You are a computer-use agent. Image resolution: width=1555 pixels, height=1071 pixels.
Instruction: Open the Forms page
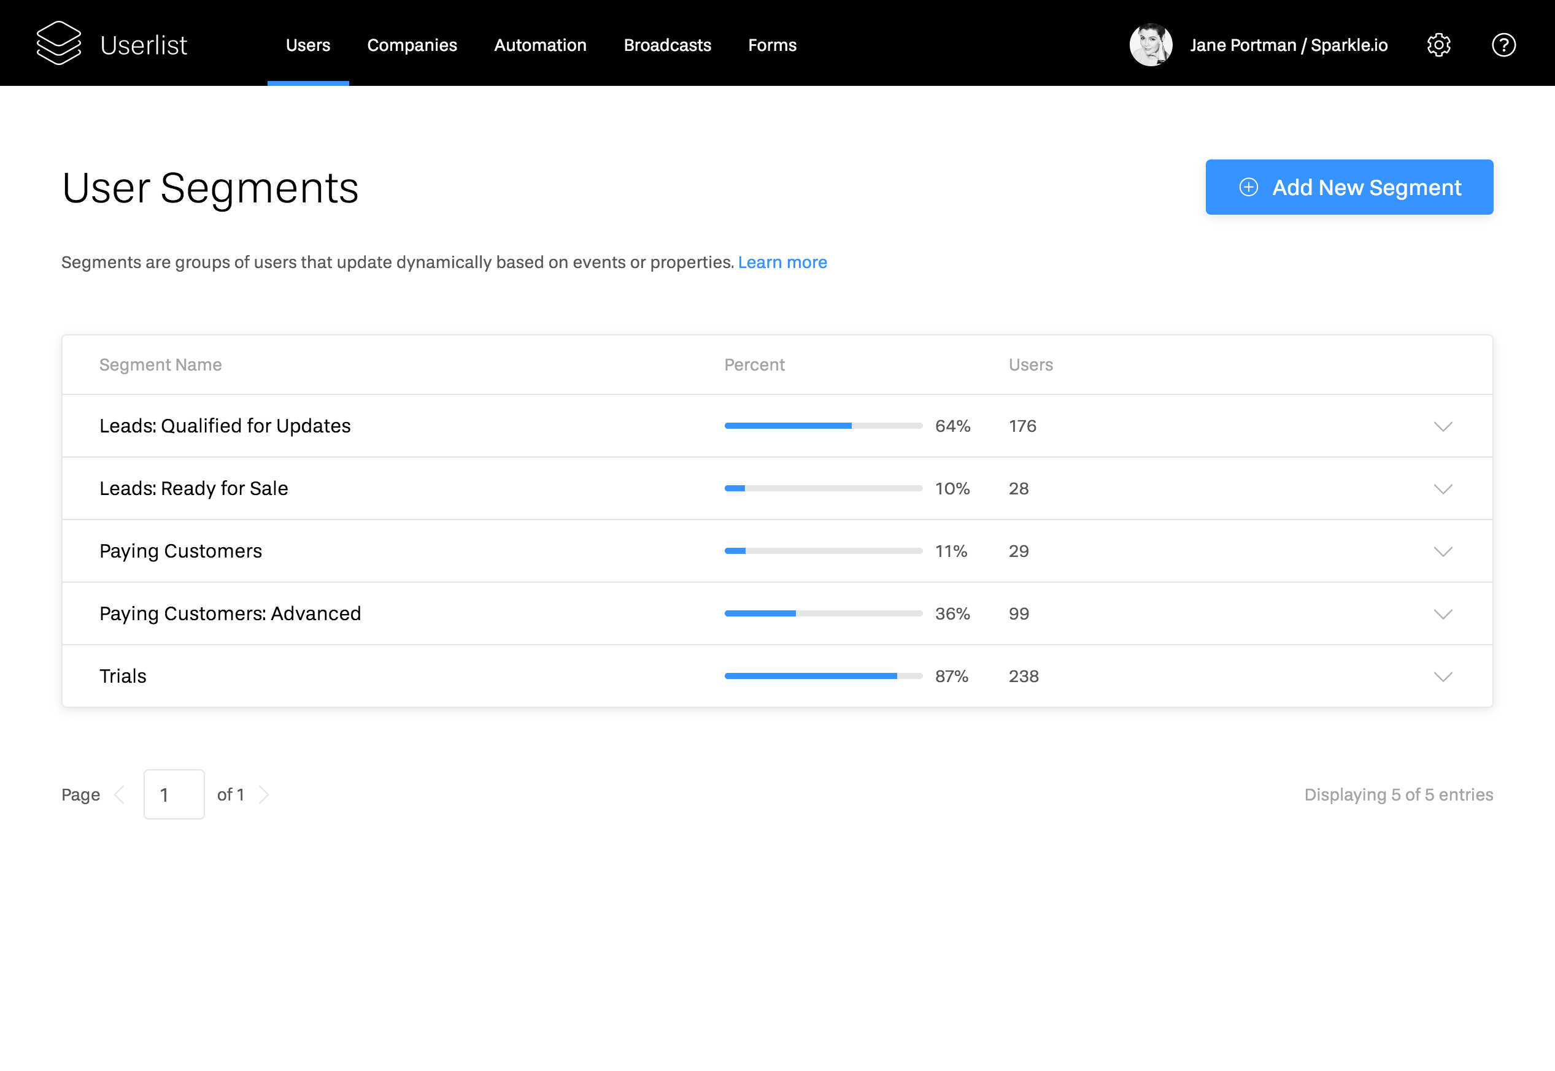(x=772, y=45)
